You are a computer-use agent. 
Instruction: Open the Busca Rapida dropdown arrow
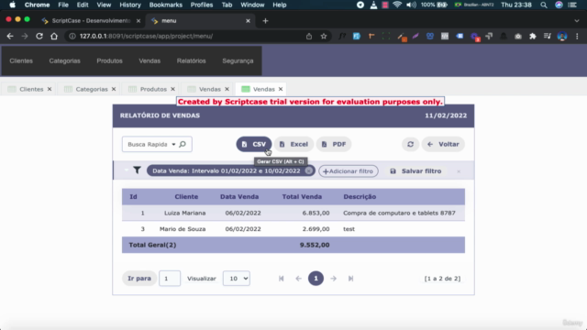(x=173, y=145)
